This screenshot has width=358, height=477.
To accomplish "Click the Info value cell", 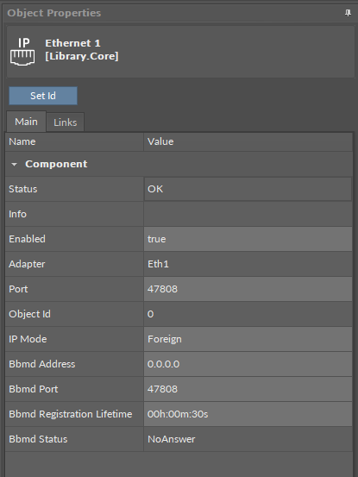I will (x=248, y=214).
